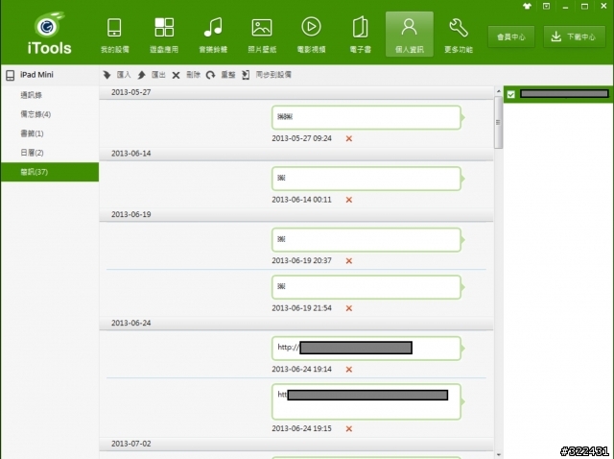This screenshot has width=614, height=459.
Task: Click the 2013-05-27 date header
Action: click(x=296, y=92)
